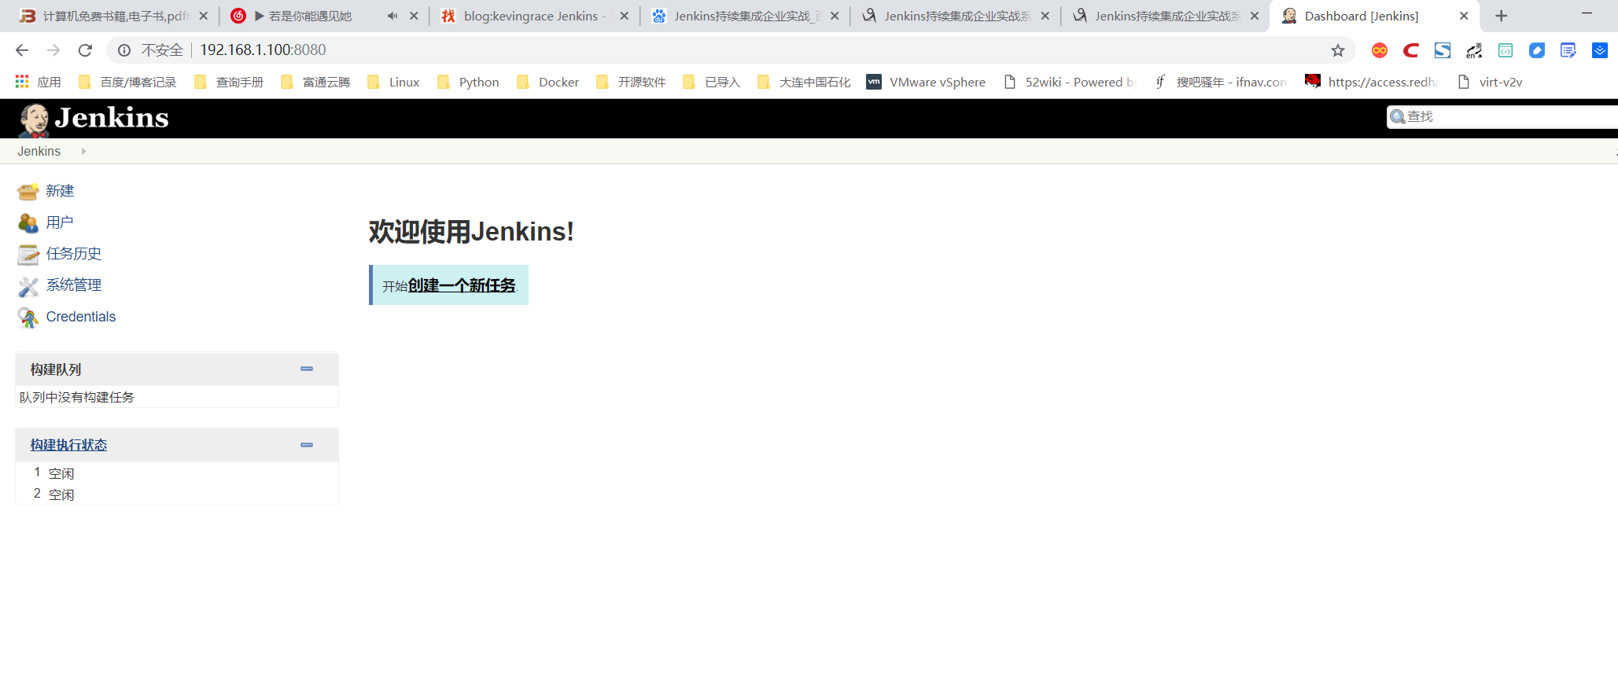Go back with the browser back arrow
The width and height of the screenshot is (1618, 687).
pos(22,50)
